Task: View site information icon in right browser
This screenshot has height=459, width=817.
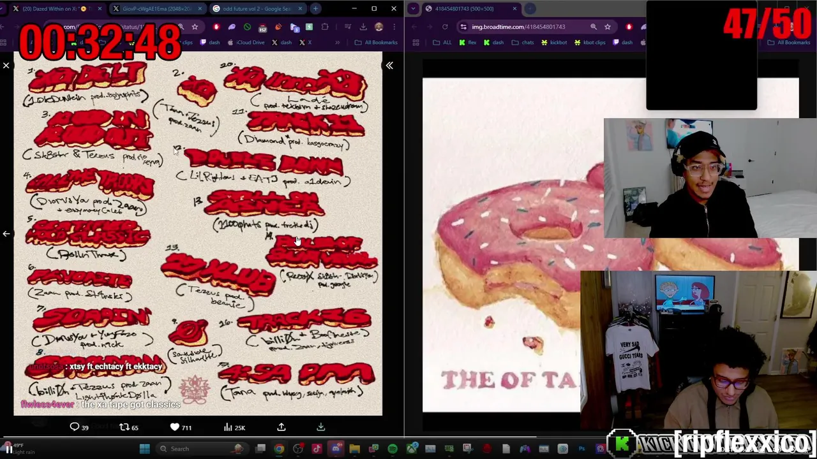Action: (464, 27)
